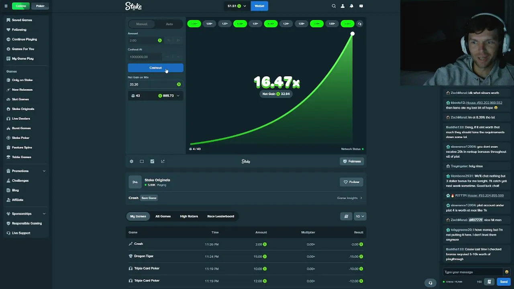Click the Stake Originals provider thumbnail
The image size is (514, 289).
coord(135,182)
